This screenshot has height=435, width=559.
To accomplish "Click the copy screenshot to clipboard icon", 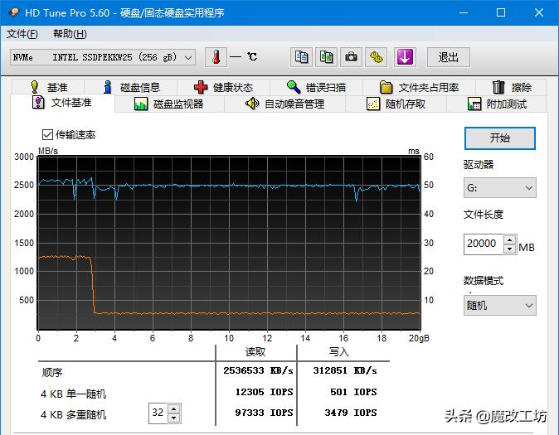I will click(x=327, y=57).
